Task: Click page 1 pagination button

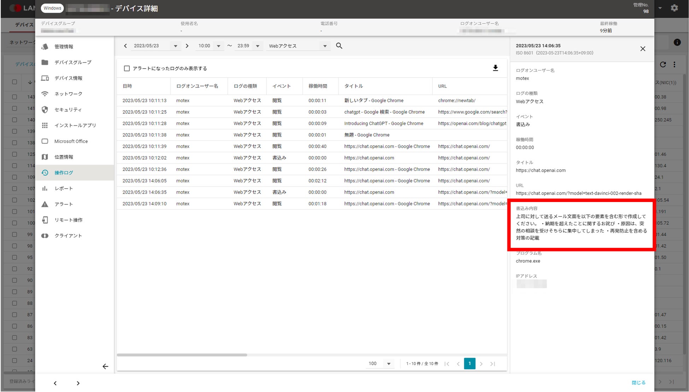Action: click(x=469, y=364)
